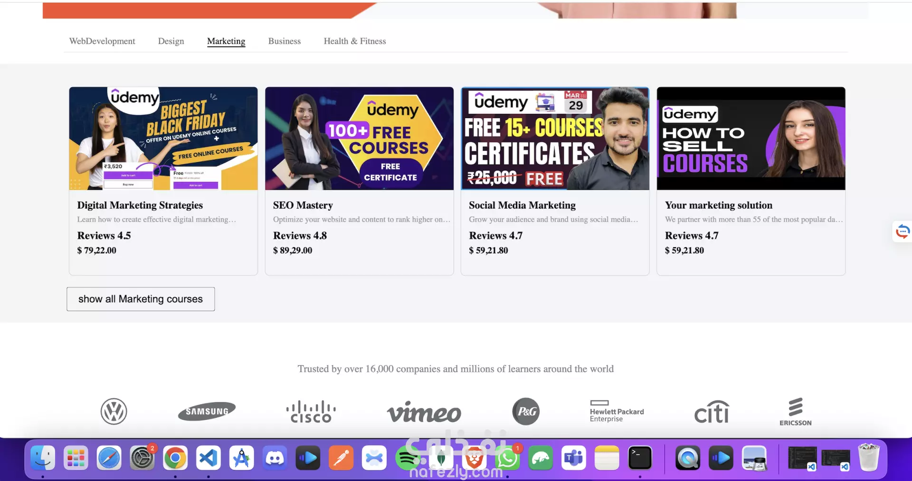Screen dimensions: 912x481
Task: Open Sequel Pro green app in dock
Action: tap(541, 458)
